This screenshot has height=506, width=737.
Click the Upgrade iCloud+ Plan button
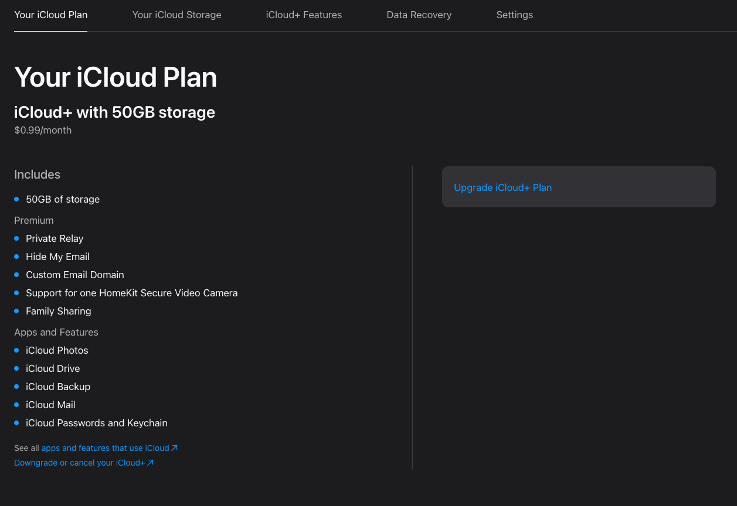[x=579, y=187]
